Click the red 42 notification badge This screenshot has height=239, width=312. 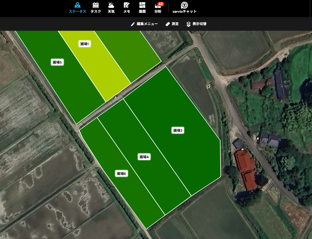(161, 4)
